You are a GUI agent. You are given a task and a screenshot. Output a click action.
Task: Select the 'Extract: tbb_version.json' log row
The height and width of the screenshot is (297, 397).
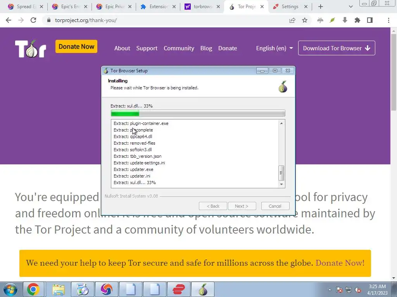[138, 156]
